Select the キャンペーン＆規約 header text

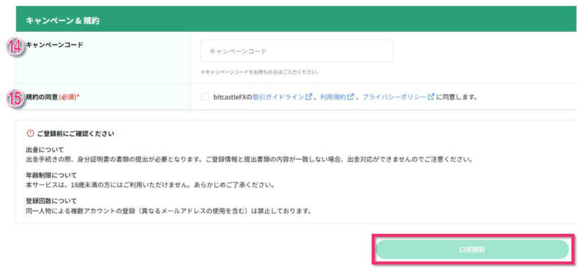pos(62,21)
